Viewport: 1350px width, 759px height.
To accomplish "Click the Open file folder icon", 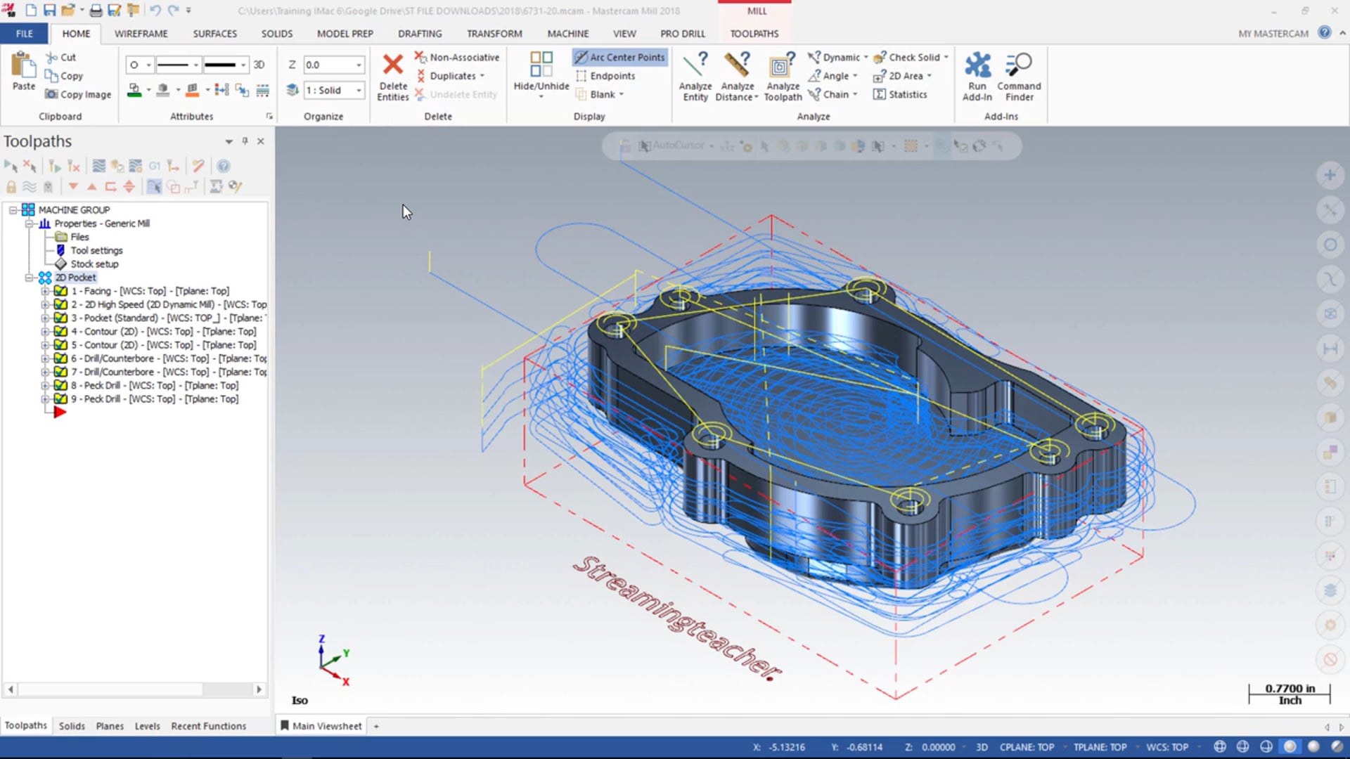I will click(x=67, y=11).
